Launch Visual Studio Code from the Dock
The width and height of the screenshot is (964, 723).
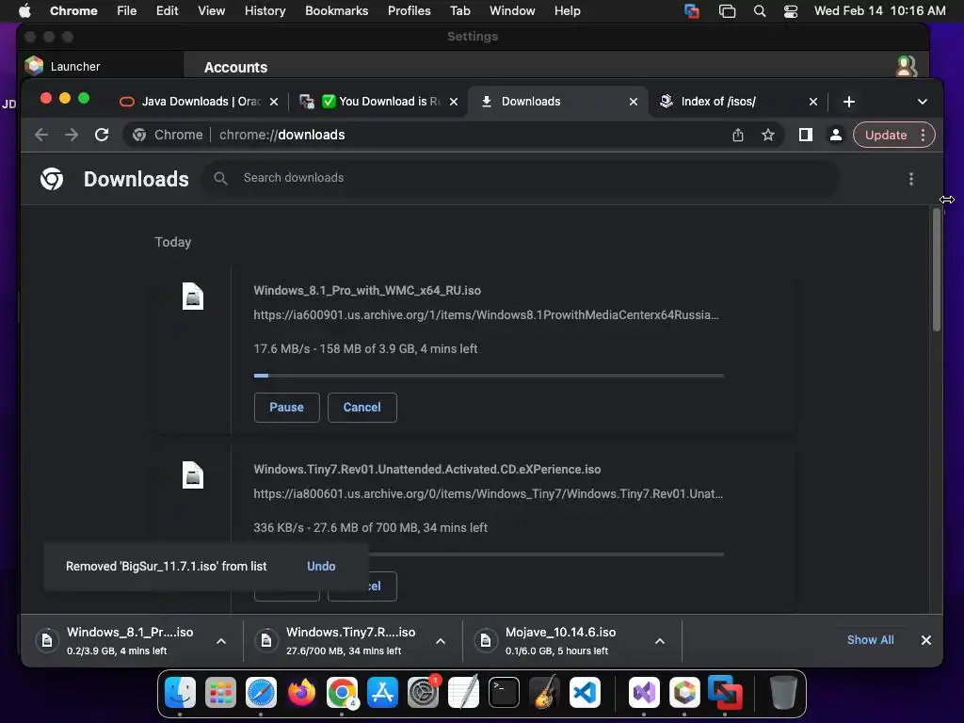click(x=585, y=693)
